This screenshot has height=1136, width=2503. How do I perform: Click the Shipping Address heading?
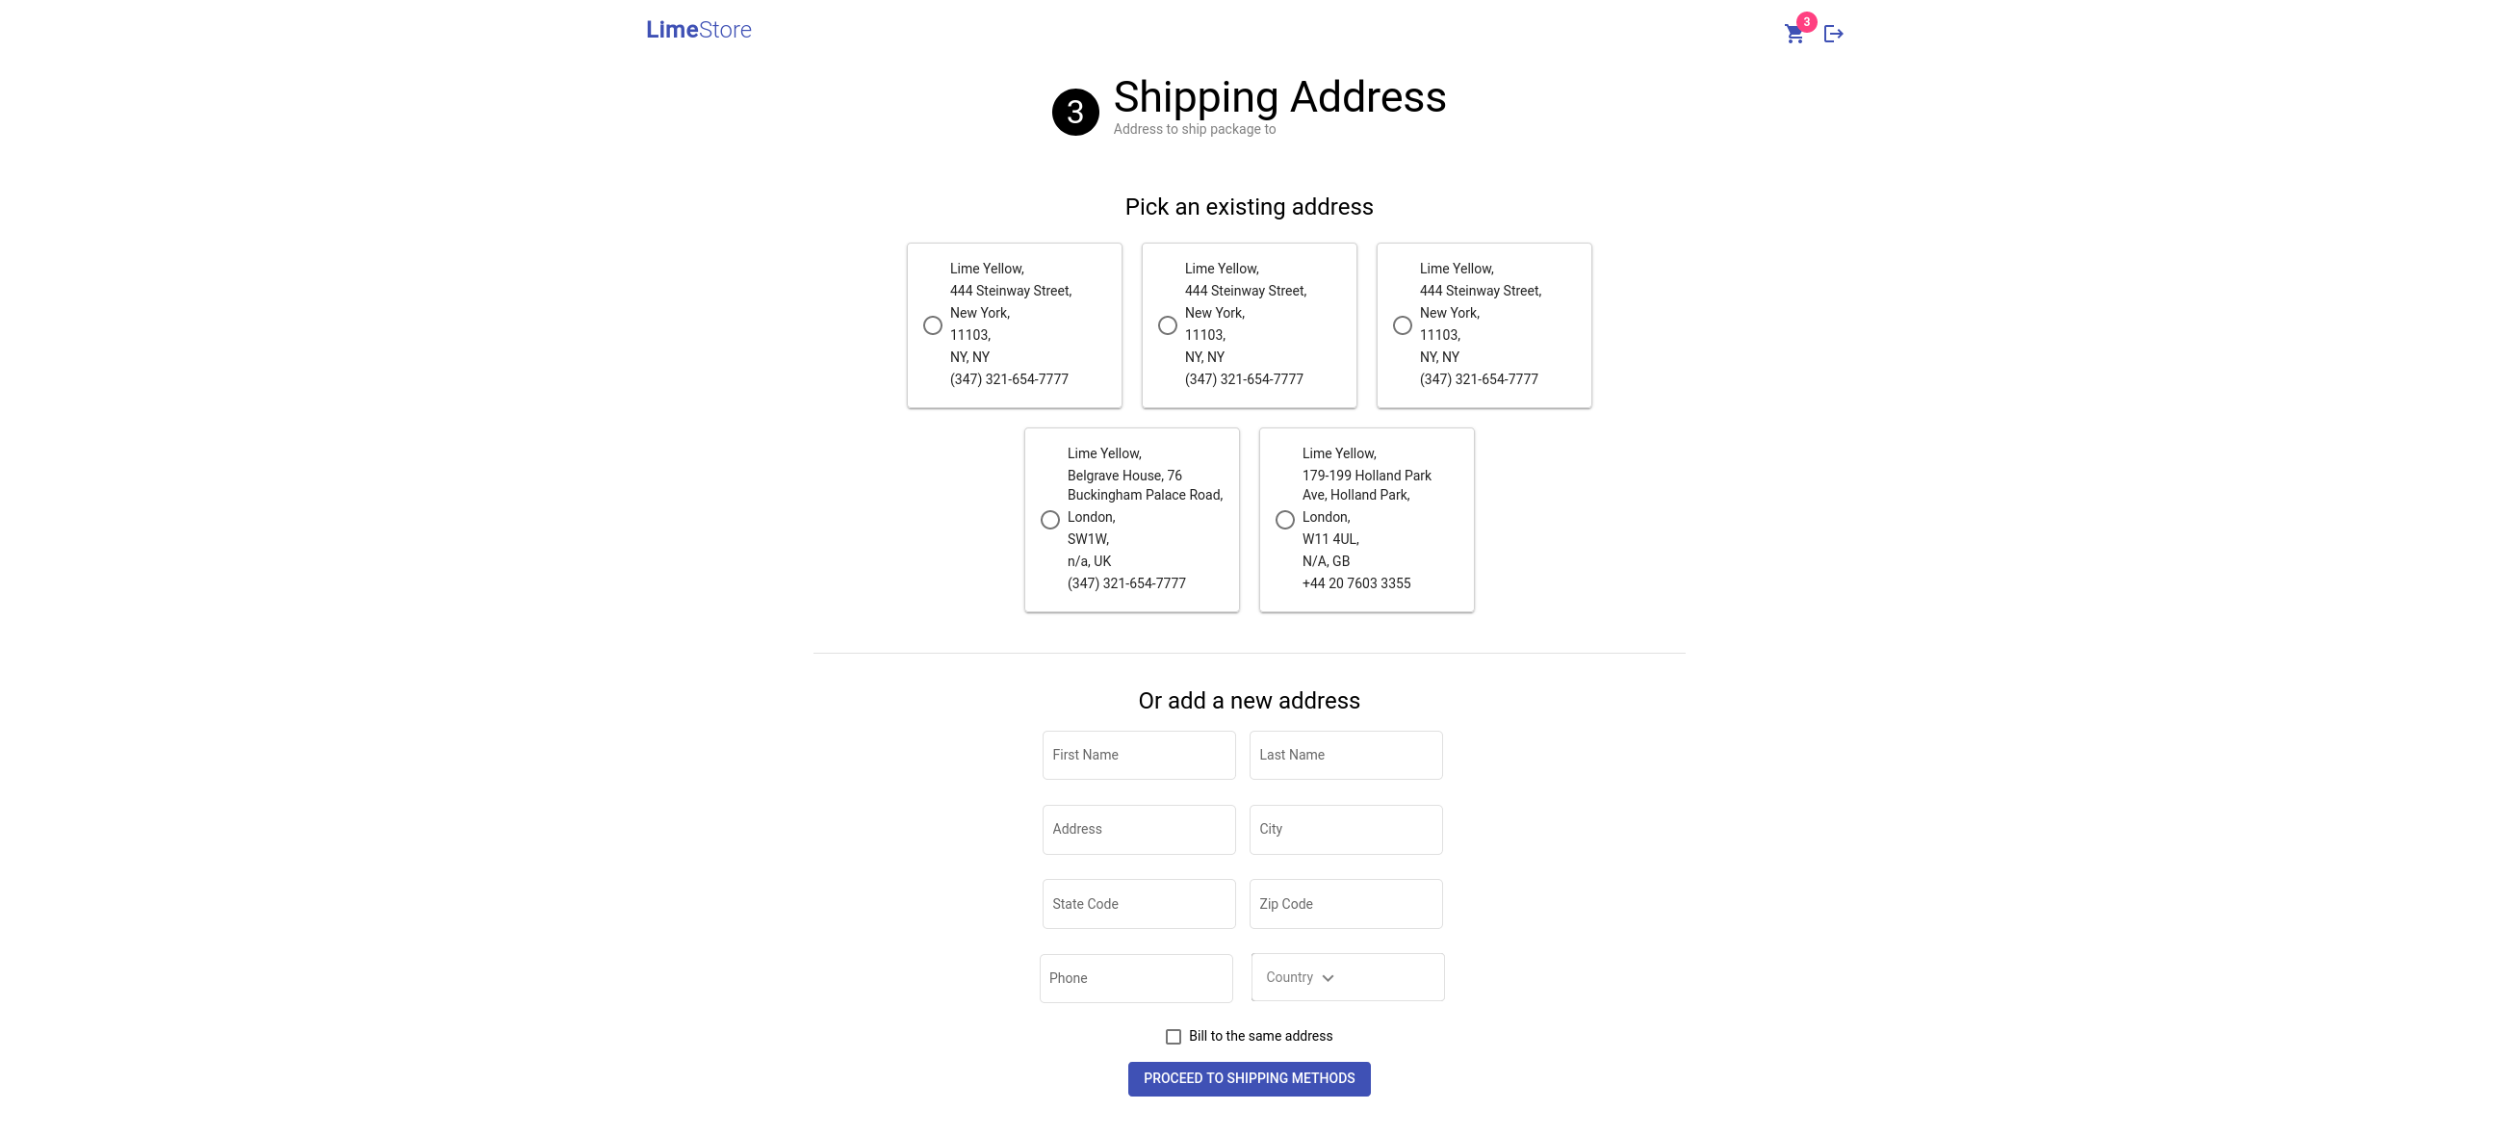pos(1278,97)
